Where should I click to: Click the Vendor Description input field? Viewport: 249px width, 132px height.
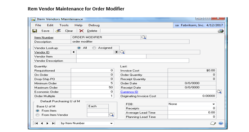tap(133, 61)
